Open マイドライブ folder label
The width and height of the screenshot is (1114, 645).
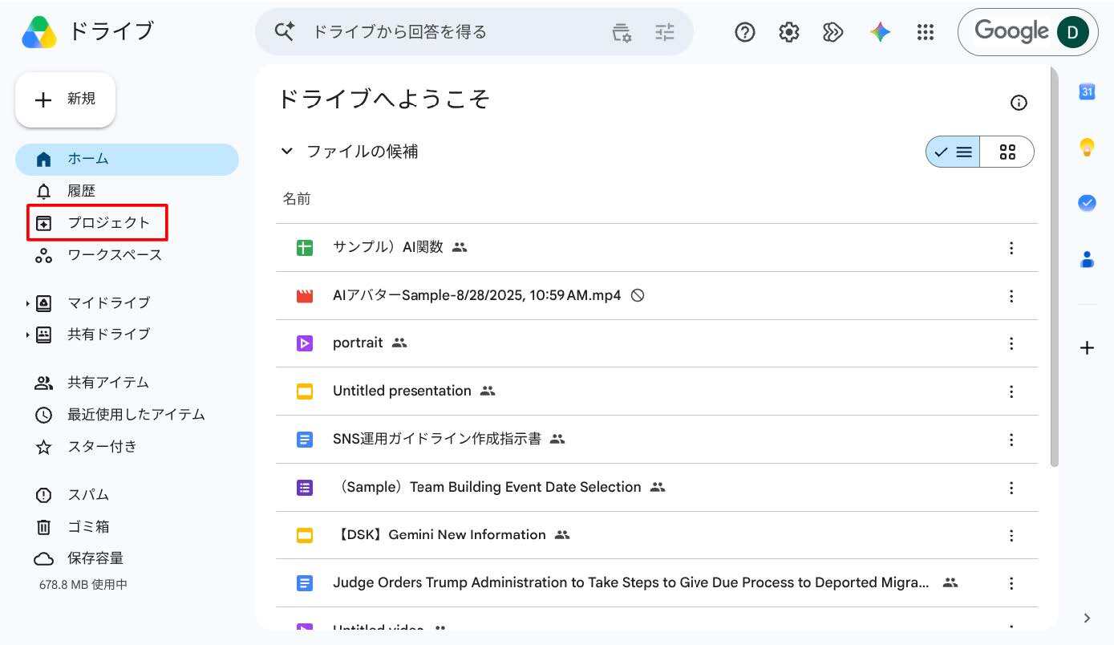coord(108,302)
